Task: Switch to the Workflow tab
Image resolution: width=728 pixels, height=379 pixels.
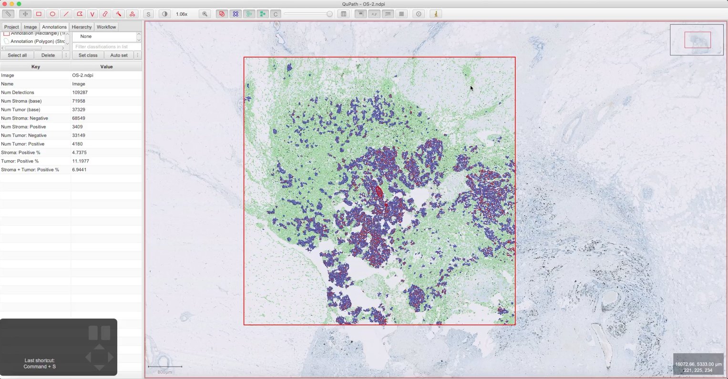Action: [106, 27]
